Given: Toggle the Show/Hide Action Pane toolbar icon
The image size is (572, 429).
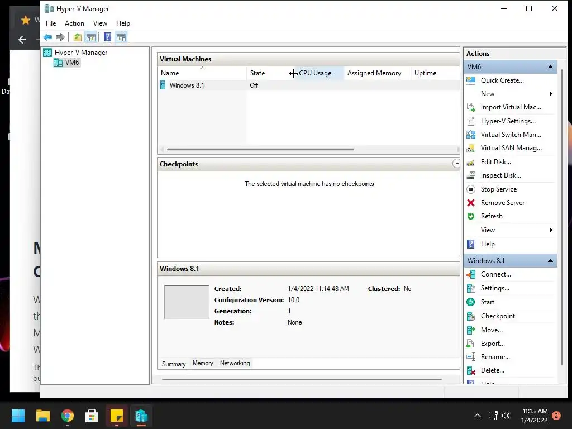Looking at the screenshot, I should 121,37.
